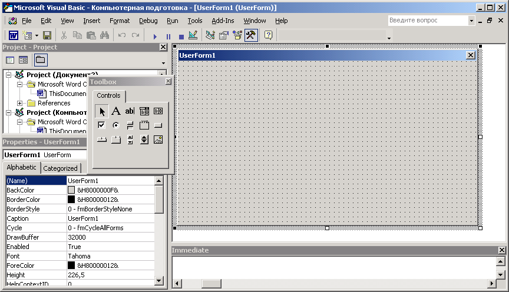The width and height of the screenshot is (509, 292).
Task: Select the CheckBox control in Toolbox
Action: (x=101, y=125)
